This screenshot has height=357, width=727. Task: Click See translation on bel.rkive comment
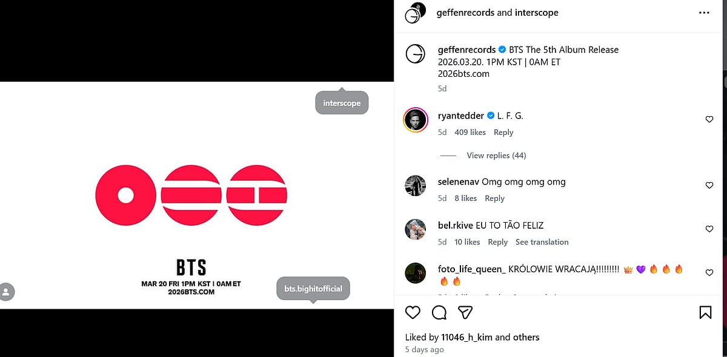542,242
